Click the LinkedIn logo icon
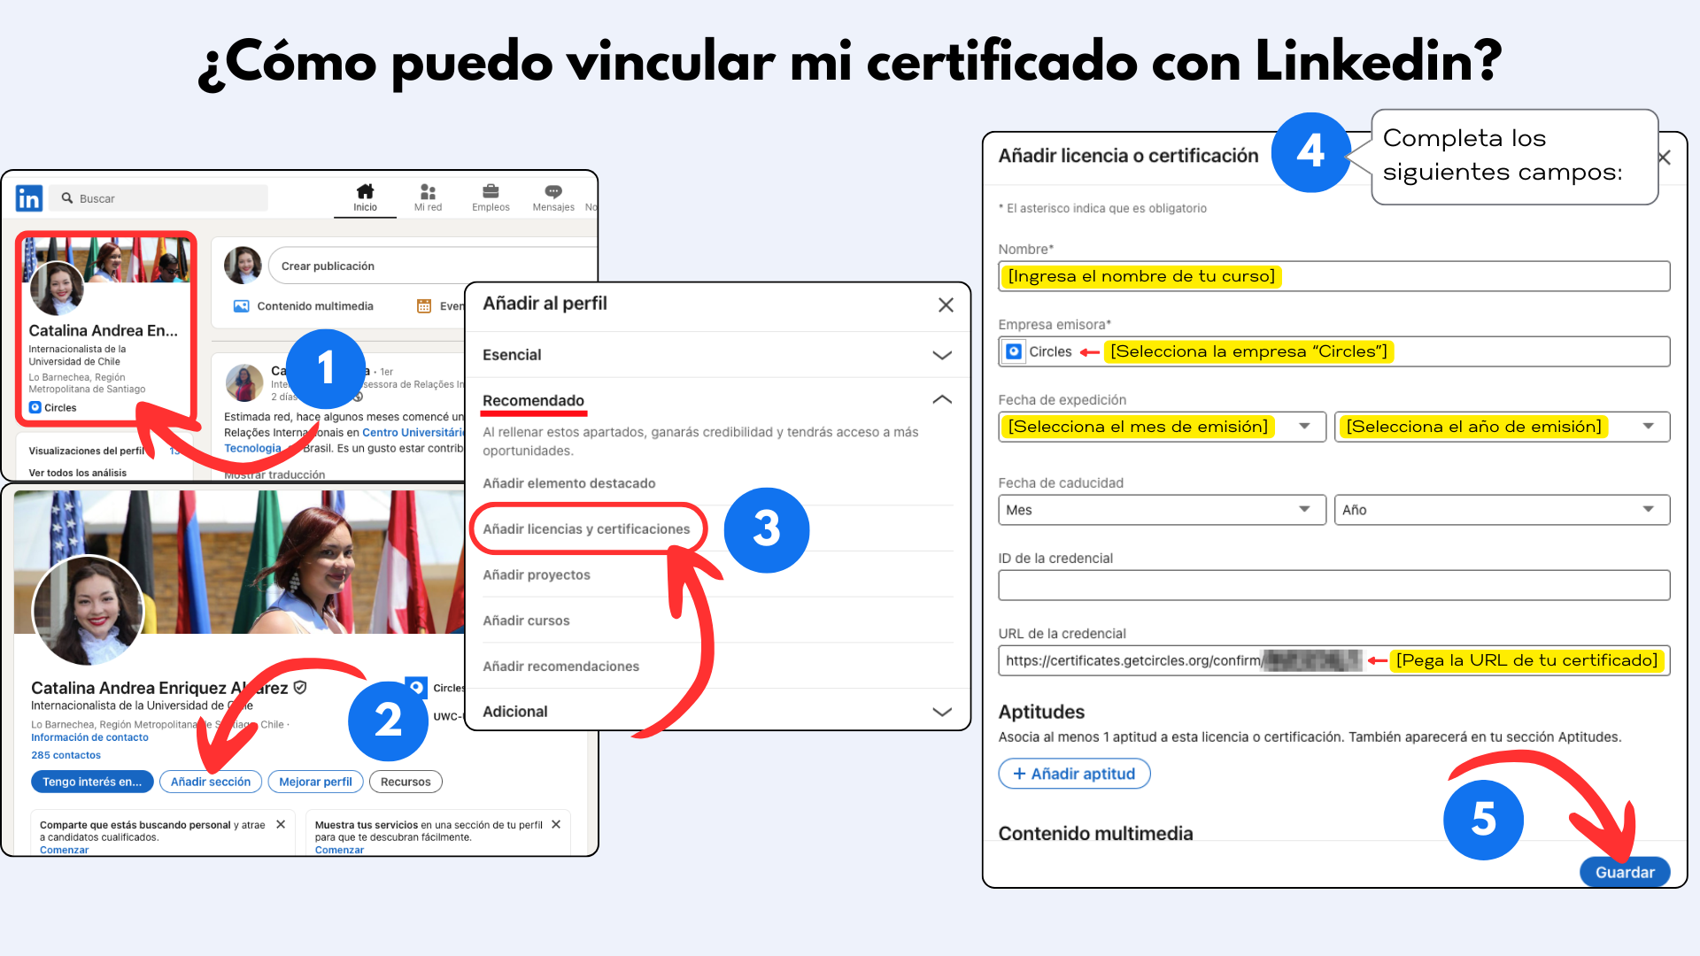1700x956 pixels. coord(28,198)
